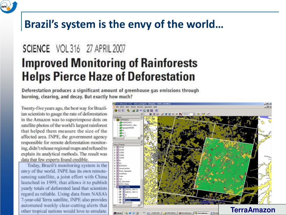Expand the ZZ_RecorteAI view node
The width and height of the screenshot is (286, 215).
[x=115, y=181]
